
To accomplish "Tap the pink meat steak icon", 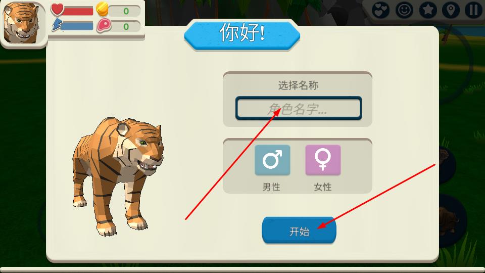I will coord(104,25).
